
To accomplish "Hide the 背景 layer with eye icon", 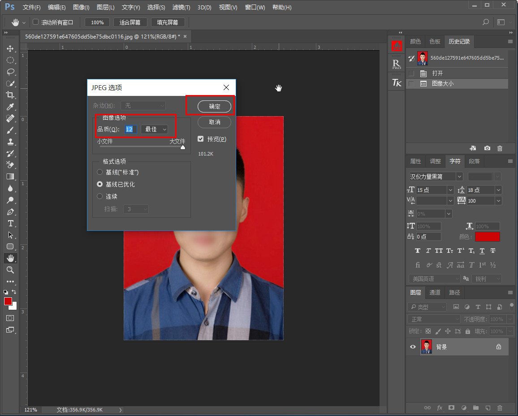I will pos(413,347).
